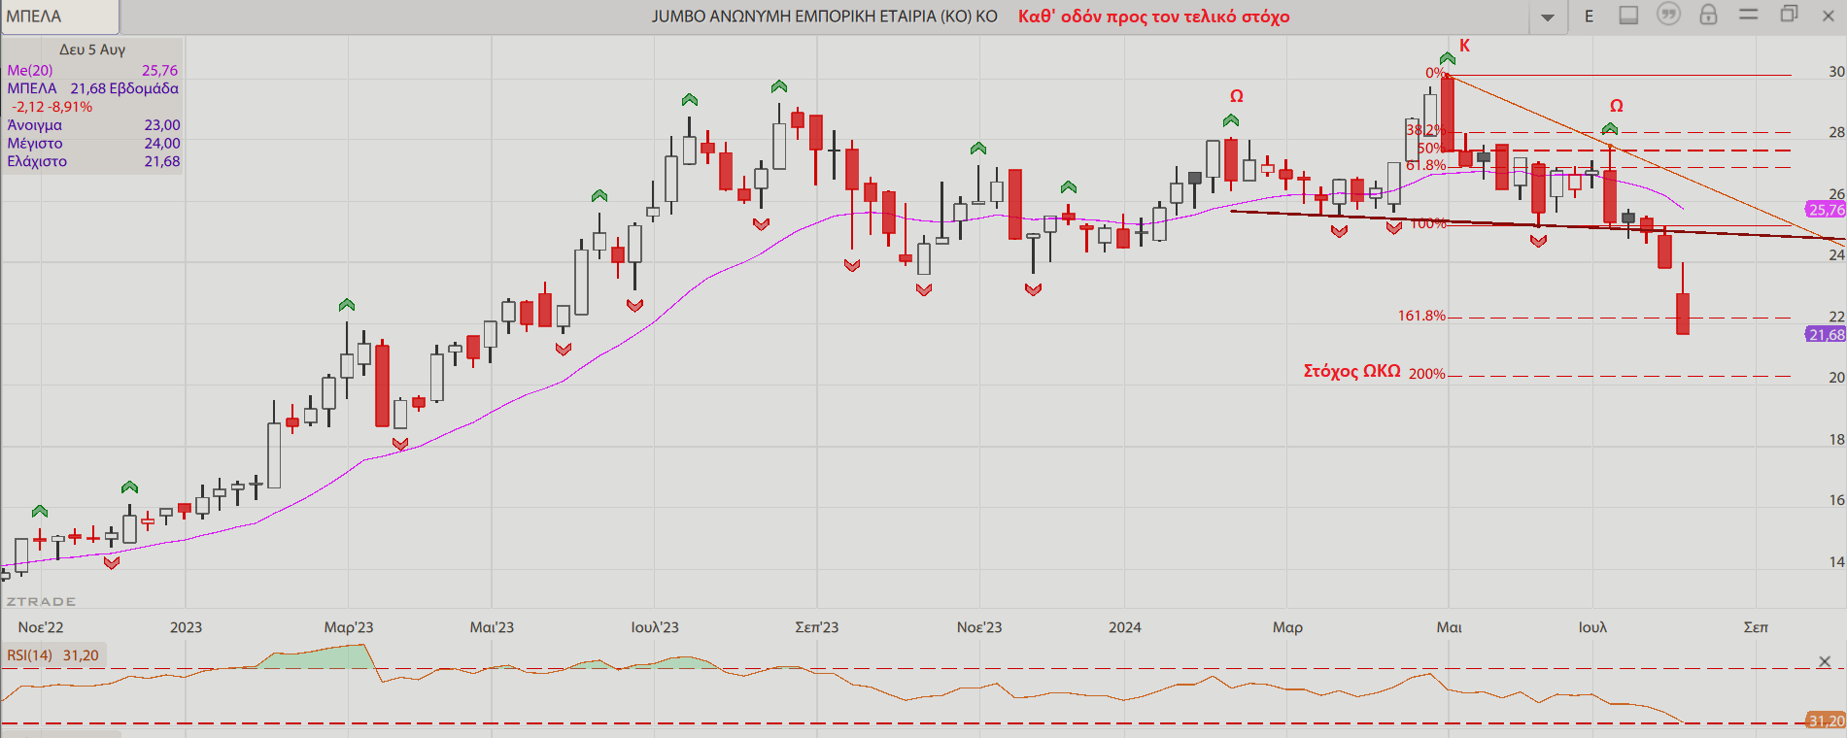Viewport: 1847px width, 738px height.
Task: Select the 200% Fibonacci level label
Action: 1427,374
